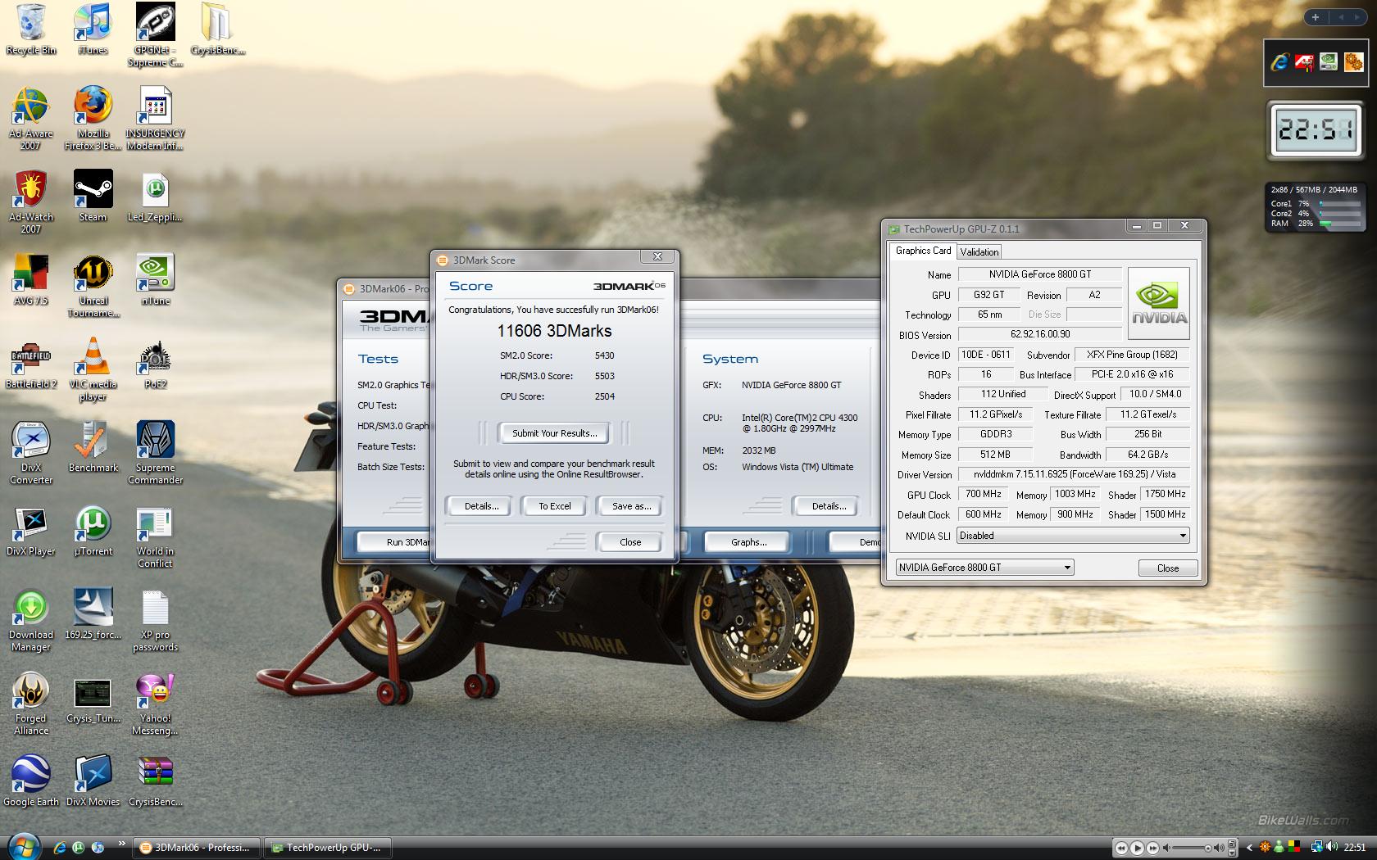Switch to 3DMark06 taskbar button
This screenshot has height=860, width=1377.
coord(196,848)
